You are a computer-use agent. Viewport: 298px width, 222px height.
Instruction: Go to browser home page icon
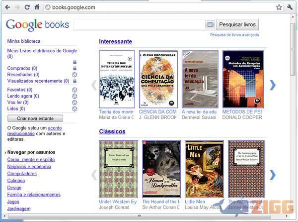pos(37,7)
